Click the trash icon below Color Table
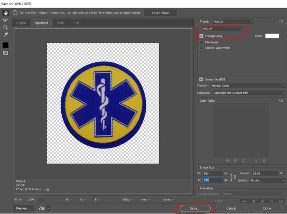Screen dimensions: 287x214 264,161
